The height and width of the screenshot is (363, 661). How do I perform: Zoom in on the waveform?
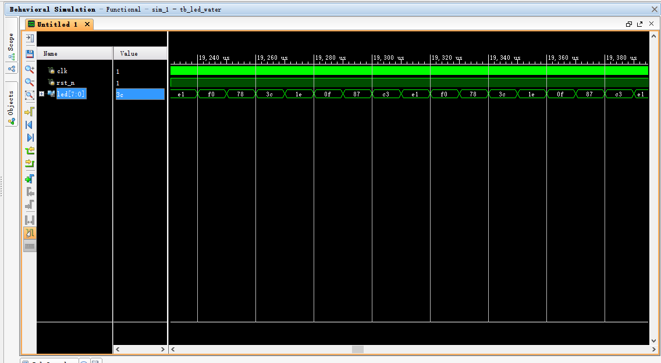[30, 69]
